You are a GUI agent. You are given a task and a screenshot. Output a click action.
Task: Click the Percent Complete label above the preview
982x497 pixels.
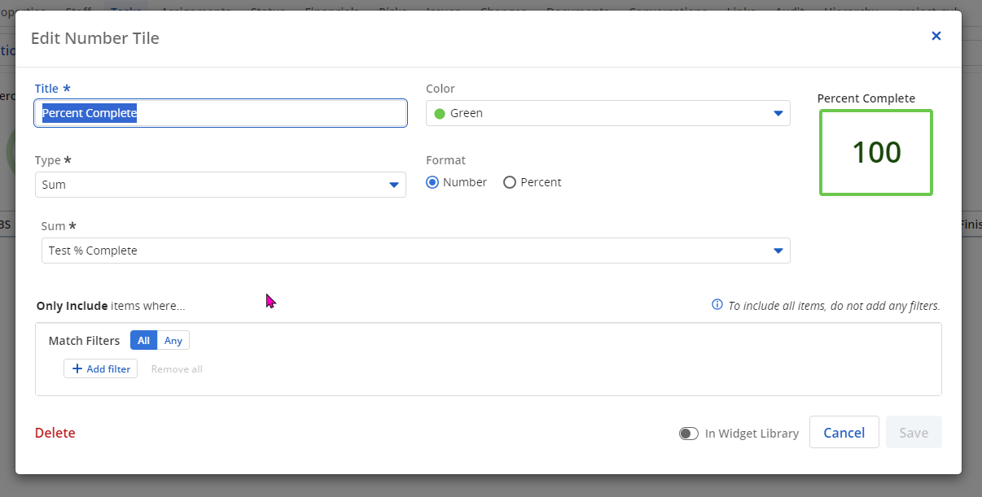[866, 98]
